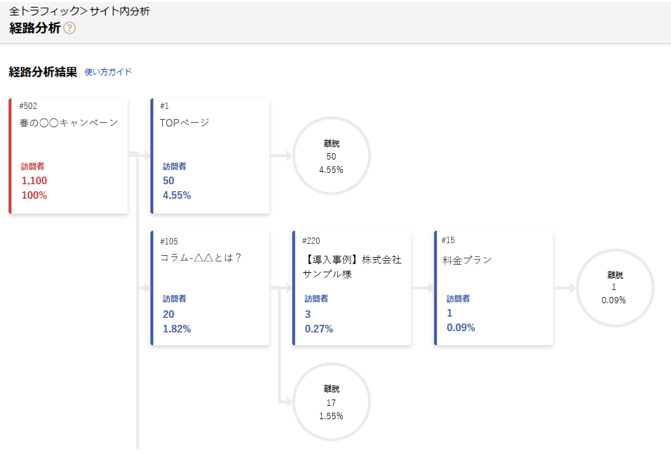Click the 経路分析 page title
This screenshot has height=454, width=671.
tap(35, 28)
